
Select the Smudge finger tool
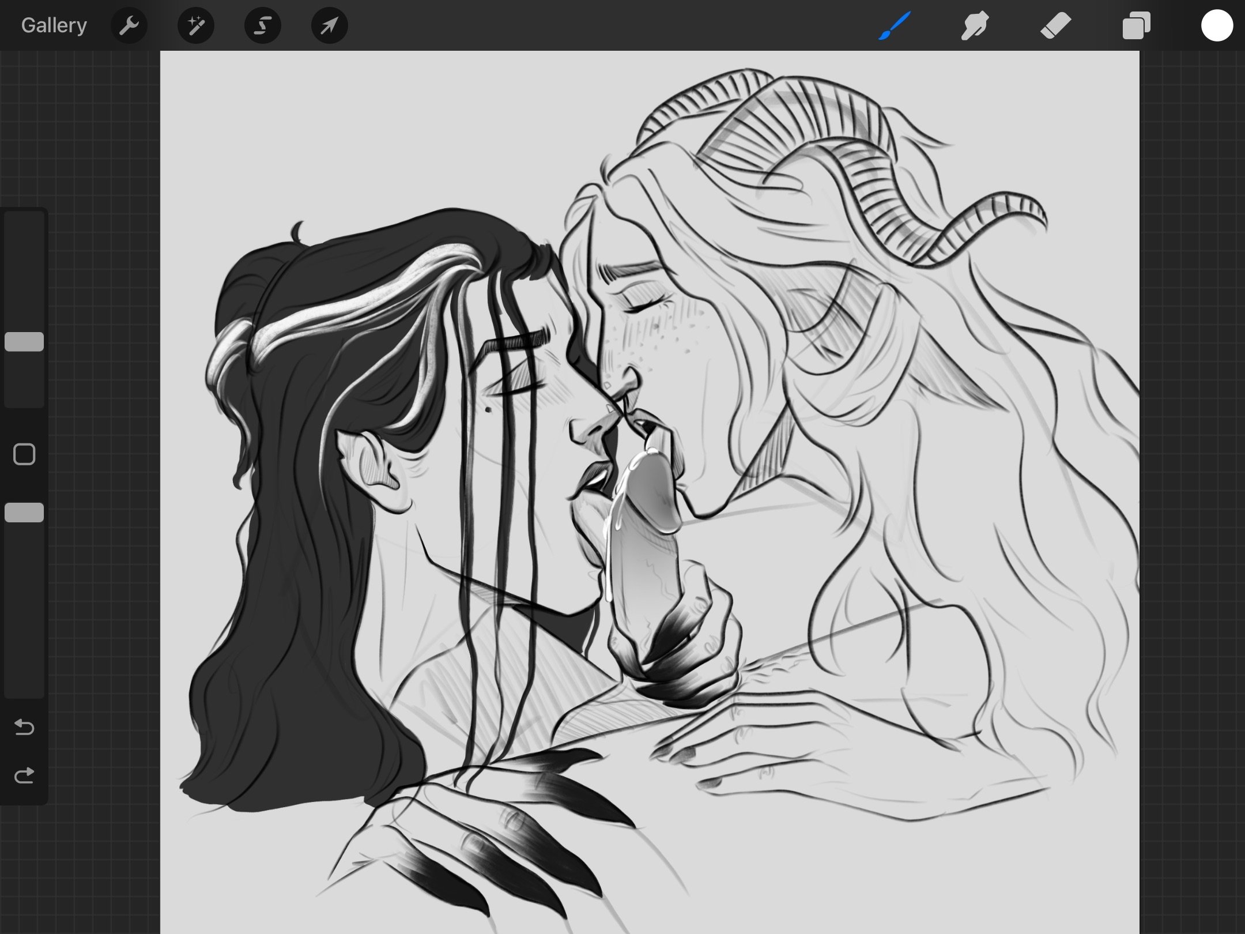pyautogui.click(x=975, y=26)
